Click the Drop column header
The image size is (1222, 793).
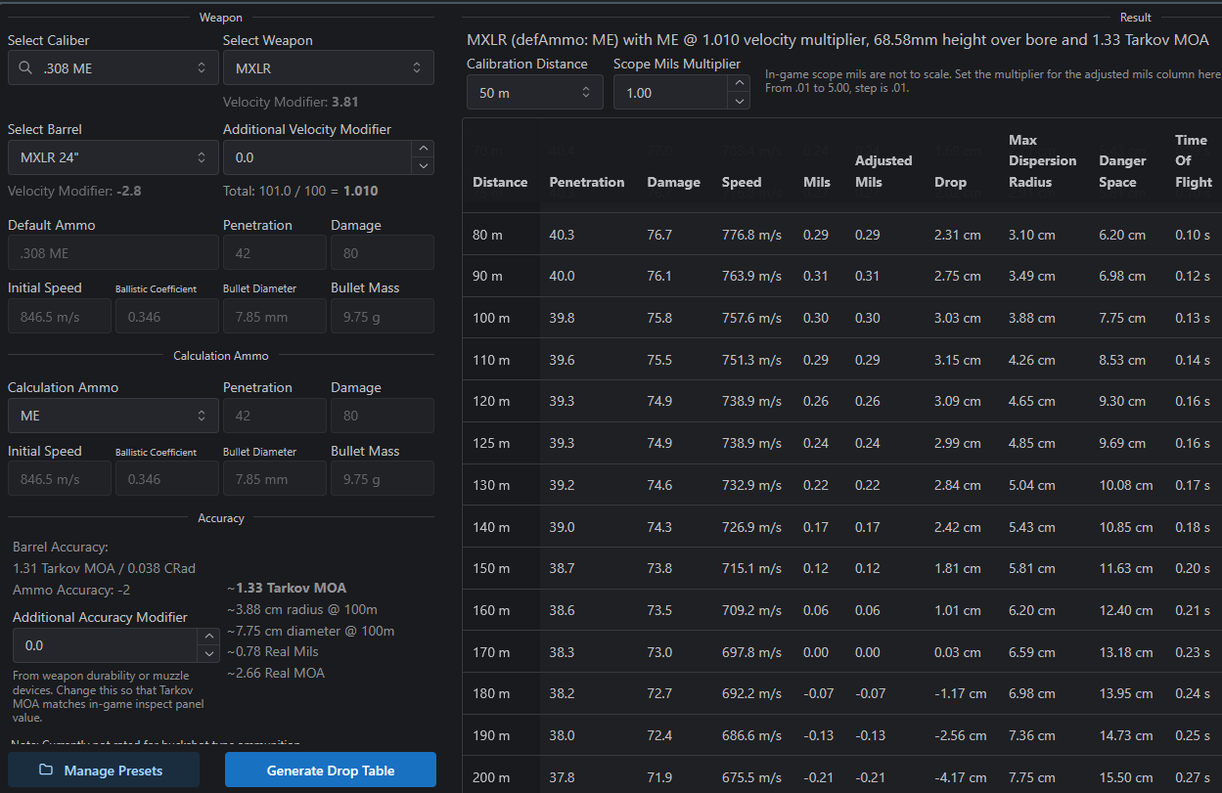(950, 182)
